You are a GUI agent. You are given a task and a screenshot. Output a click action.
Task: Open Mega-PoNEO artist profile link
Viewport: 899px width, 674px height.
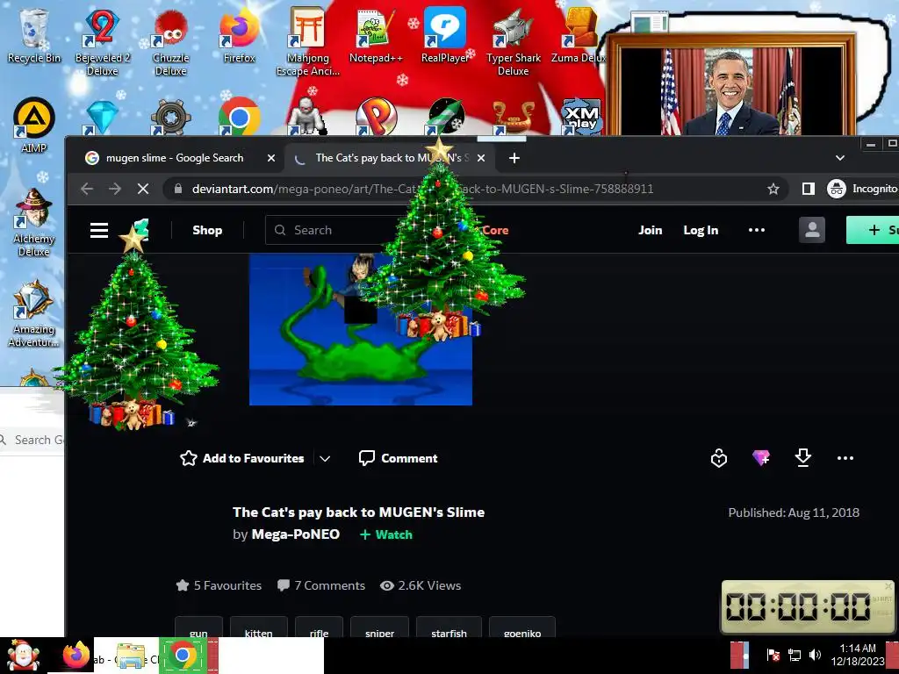(295, 534)
